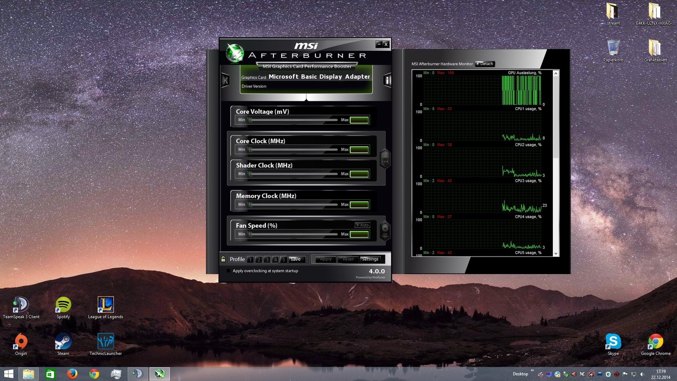
Task: Click the hardware monitor scrollbar down arrow
Action: pyautogui.click(x=556, y=253)
